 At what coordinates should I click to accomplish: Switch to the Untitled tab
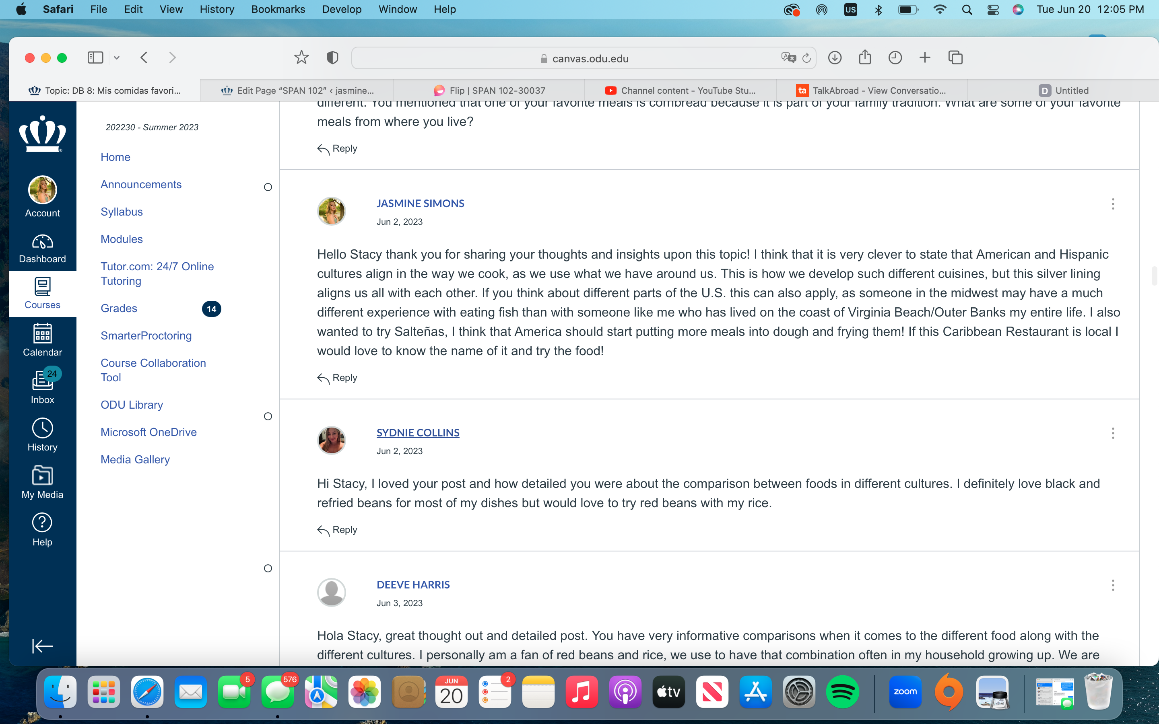point(1063,90)
